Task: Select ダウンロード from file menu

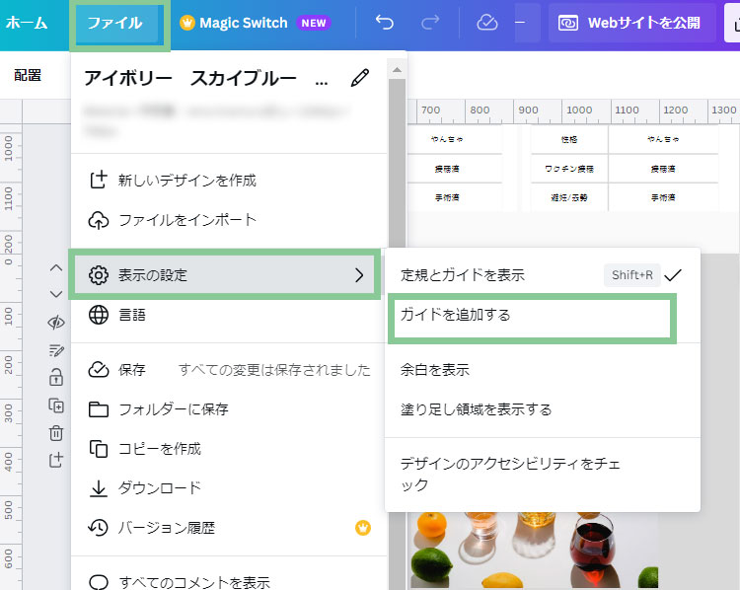Action: coord(159,488)
